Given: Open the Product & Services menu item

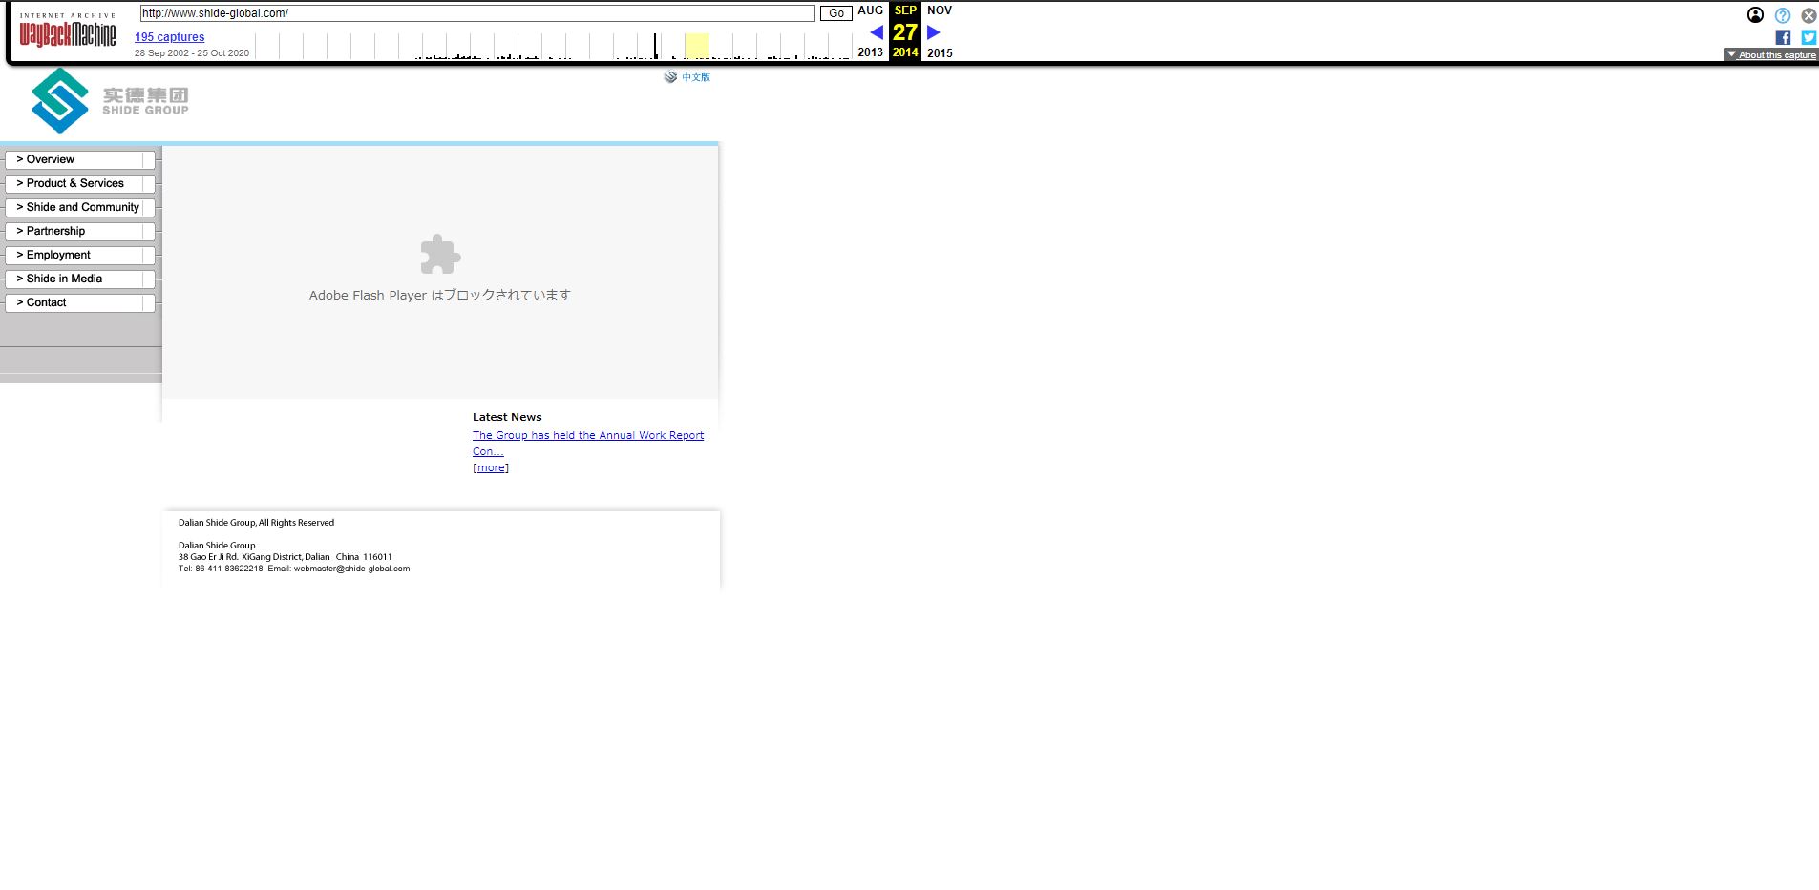Looking at the screenshot, I should [x=79, y=183].
